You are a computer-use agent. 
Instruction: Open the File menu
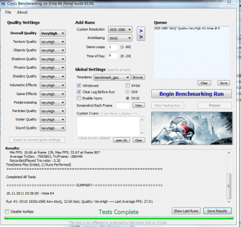8,12
